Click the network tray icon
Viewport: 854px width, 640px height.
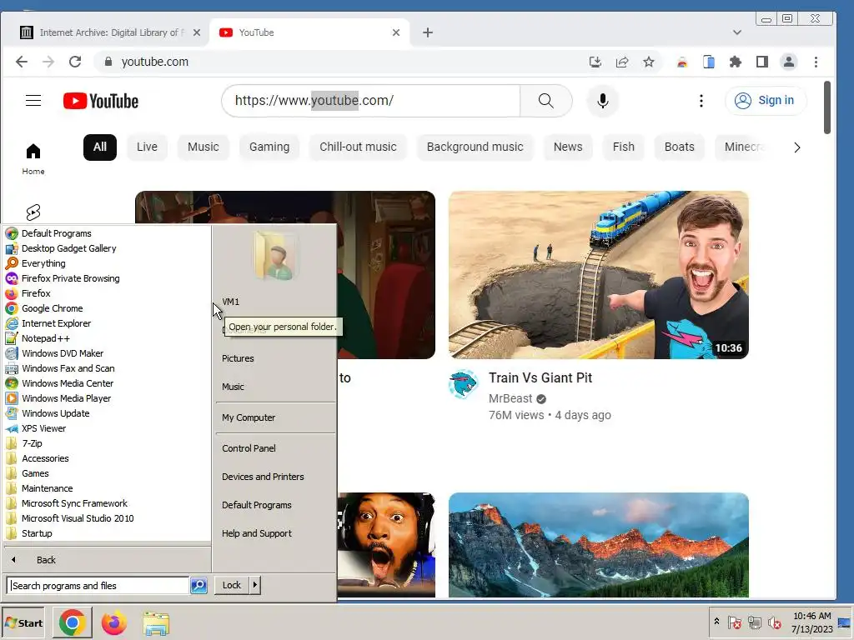pyautogui.click(x=754, y=622)
